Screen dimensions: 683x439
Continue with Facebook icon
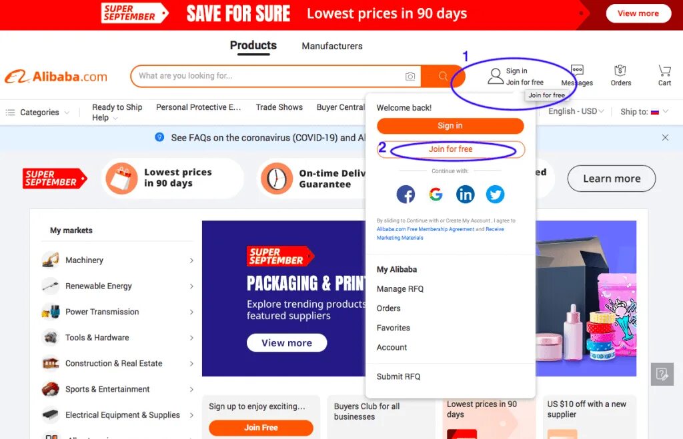(406, 194)
